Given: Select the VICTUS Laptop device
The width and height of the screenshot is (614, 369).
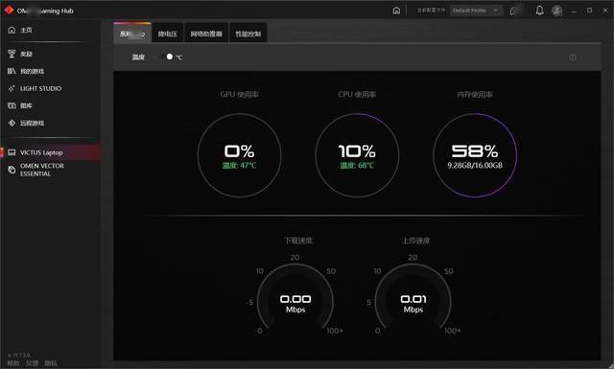Looking at the screenshot, I should 50,152.
